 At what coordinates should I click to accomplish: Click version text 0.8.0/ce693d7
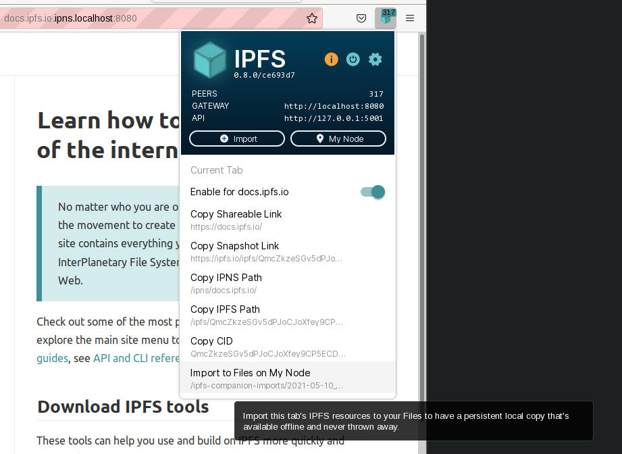click(264, 75)
